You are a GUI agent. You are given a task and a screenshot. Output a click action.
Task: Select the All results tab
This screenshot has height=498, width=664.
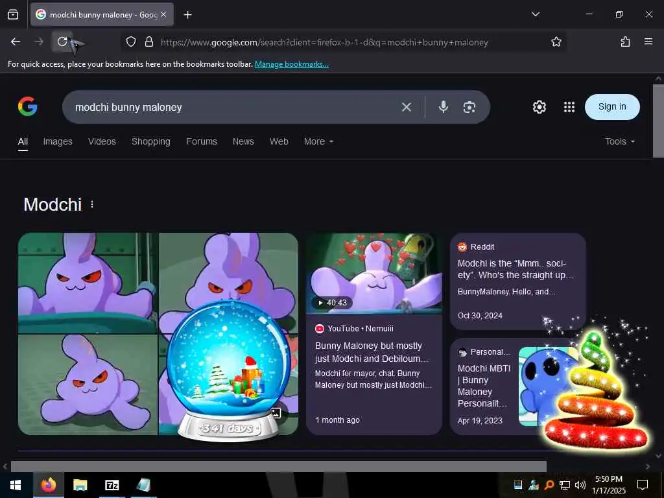pyautogui.click(x=23, y=141)
